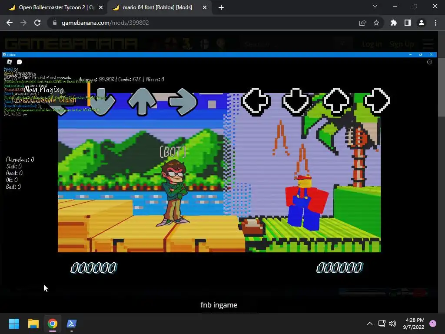Open the Roblox more options ellipsis

tap(429, 62)
